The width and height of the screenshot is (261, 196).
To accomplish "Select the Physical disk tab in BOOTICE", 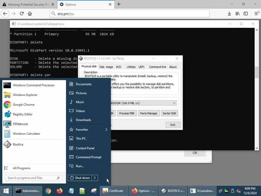I will pyautogui.click(x=89, y=66).
